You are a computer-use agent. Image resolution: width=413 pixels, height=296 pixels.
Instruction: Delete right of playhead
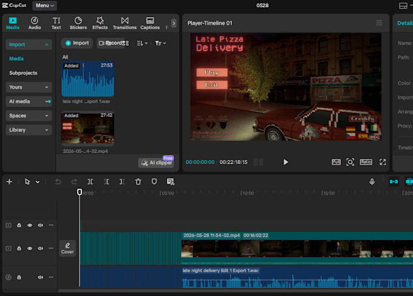(122, 182)
